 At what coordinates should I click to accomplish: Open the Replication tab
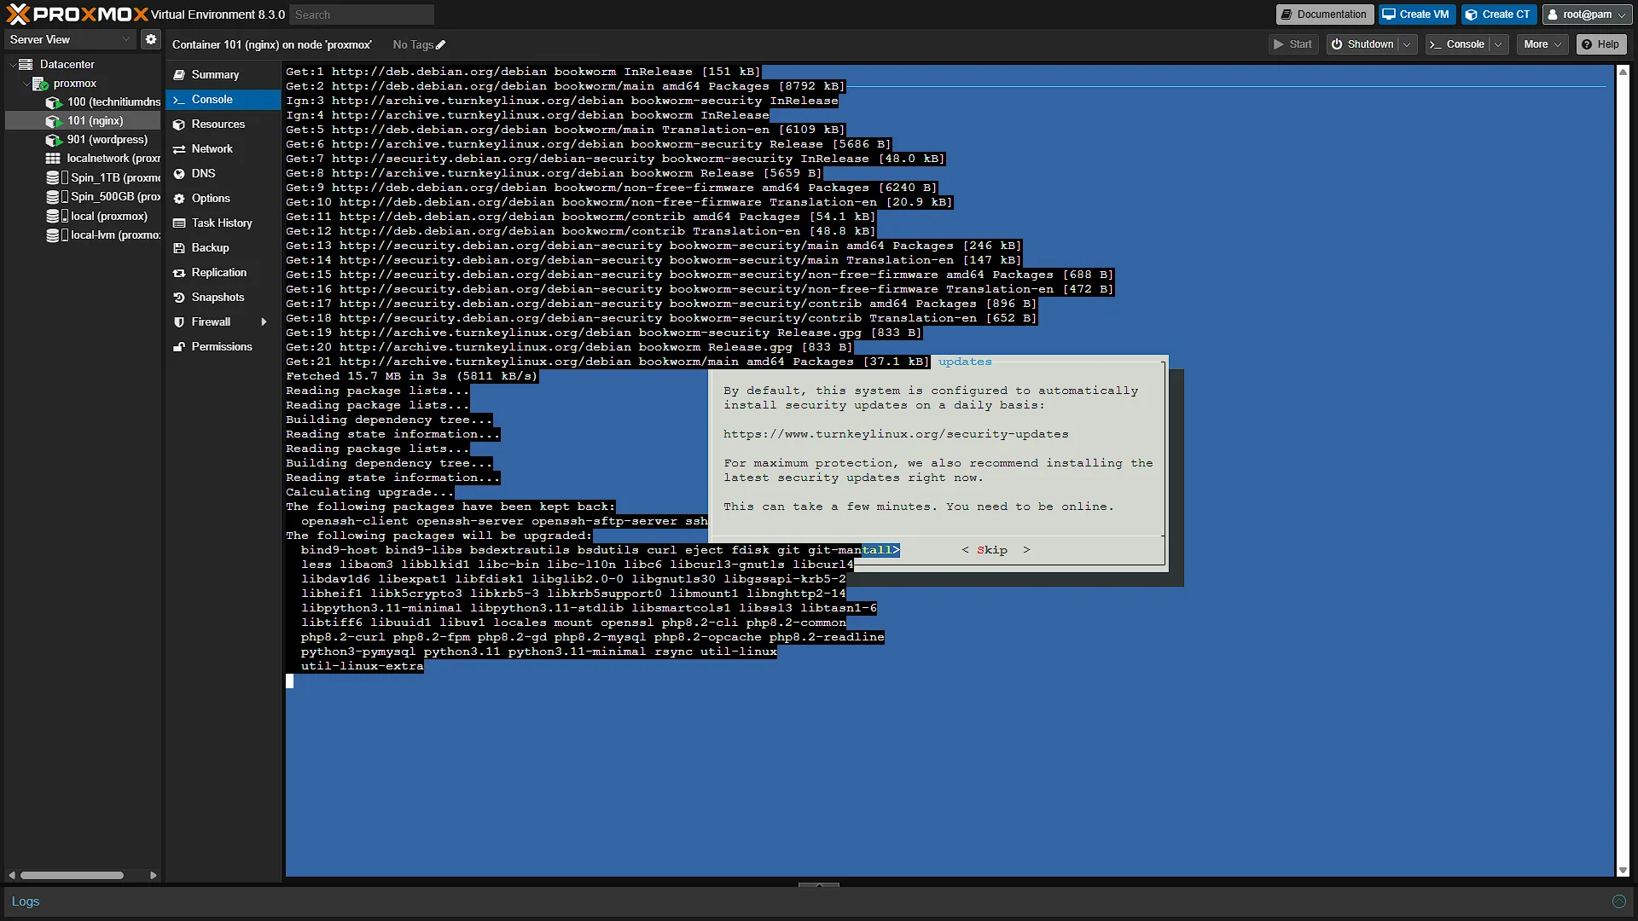tap(224, 273)
